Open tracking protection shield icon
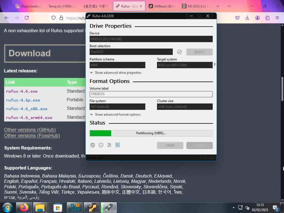 54,18
